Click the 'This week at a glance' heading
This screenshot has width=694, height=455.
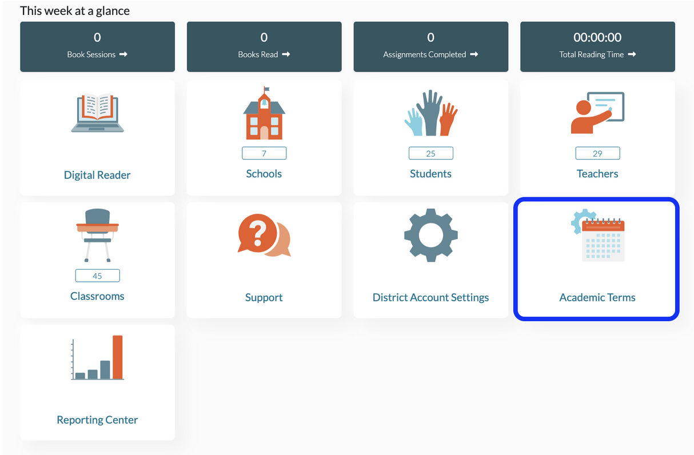pos(75,10)
